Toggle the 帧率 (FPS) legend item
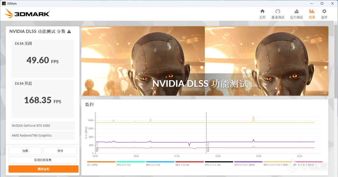The height and width of the screenshot is (177, 338). (x=101, y=163)
